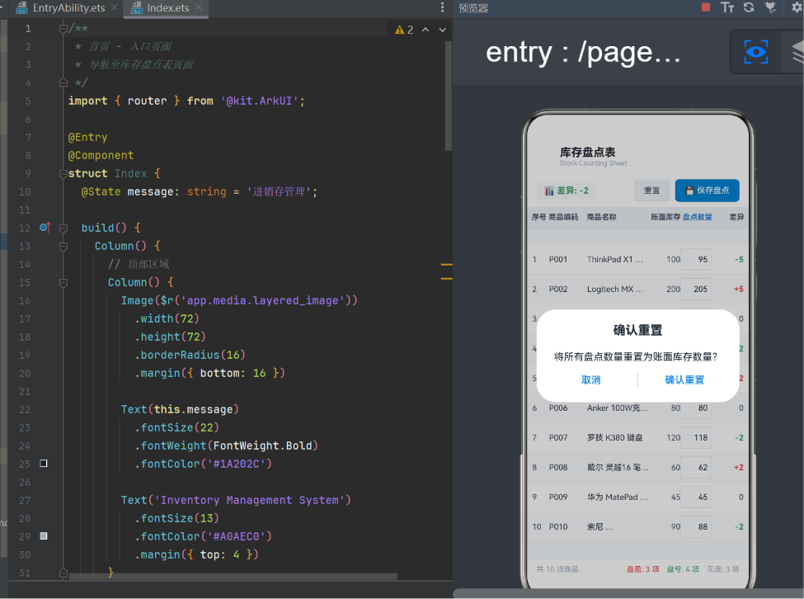Edit count field showing 205 for P002
Viewport: 804px width, 599px height.
(696, 290)
